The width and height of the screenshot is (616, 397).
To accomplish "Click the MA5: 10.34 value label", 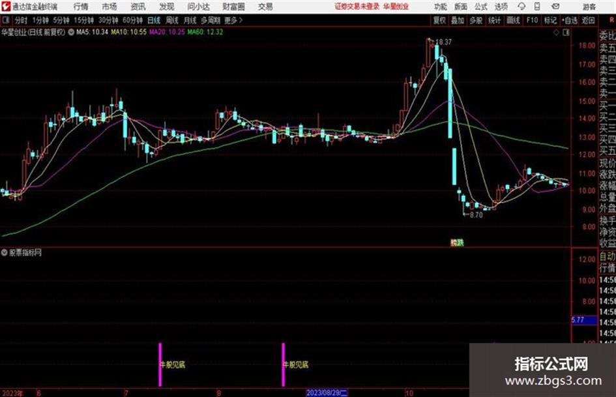I will pos(92,32).
